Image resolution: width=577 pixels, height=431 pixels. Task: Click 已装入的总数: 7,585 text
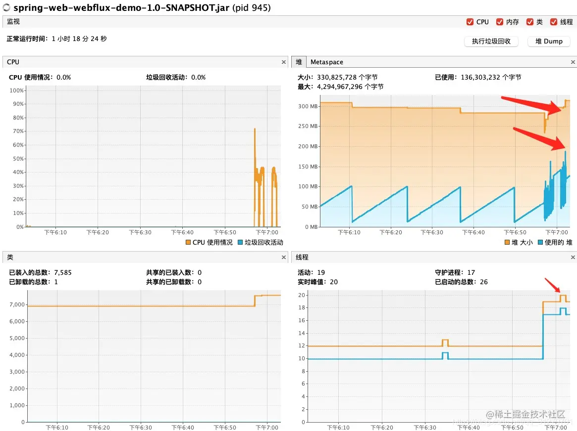[40, 272]
